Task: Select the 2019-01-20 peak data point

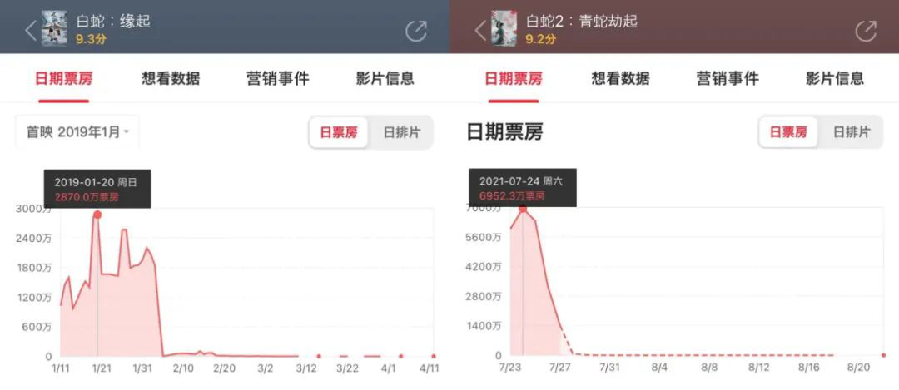Action: 97,215
